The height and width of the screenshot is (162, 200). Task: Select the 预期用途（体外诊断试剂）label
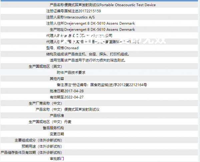tap(42, 146)
